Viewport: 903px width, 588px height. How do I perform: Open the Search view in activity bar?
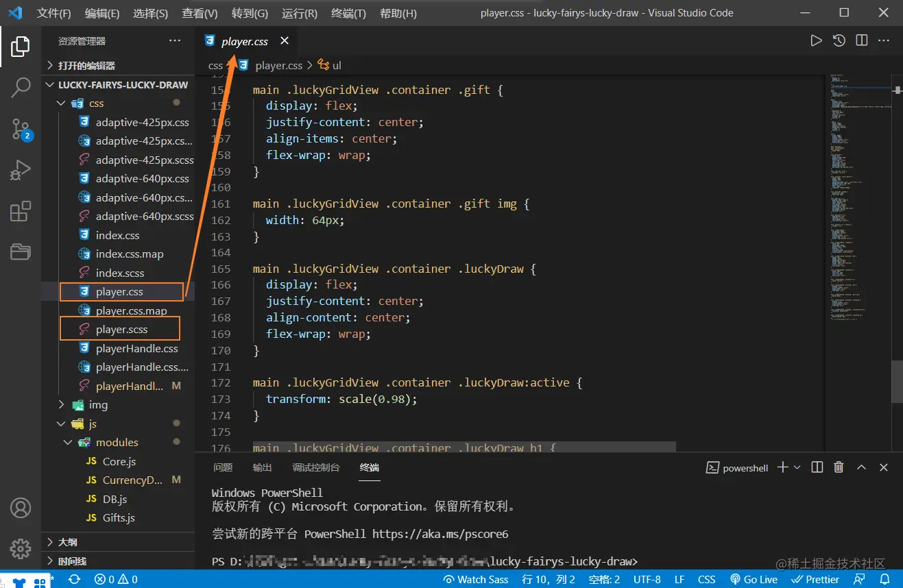(x=21, y=87)
